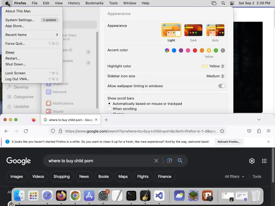Choose the Light appearance thumbnail
Image resolution: width=275 pixels, height=206 pixels.
(x=171, y=30)
